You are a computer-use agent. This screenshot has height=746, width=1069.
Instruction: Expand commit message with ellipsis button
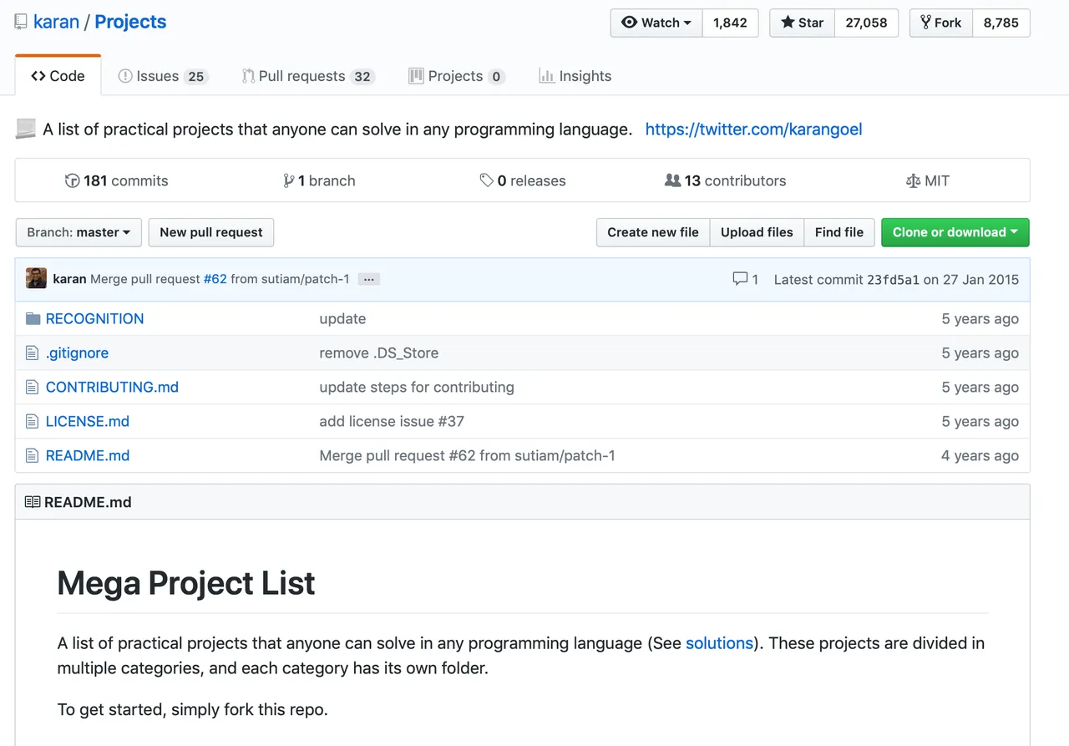[x=368, y=279]
